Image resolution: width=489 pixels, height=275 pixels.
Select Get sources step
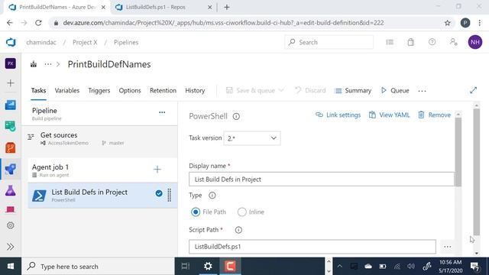pos(100,138)
